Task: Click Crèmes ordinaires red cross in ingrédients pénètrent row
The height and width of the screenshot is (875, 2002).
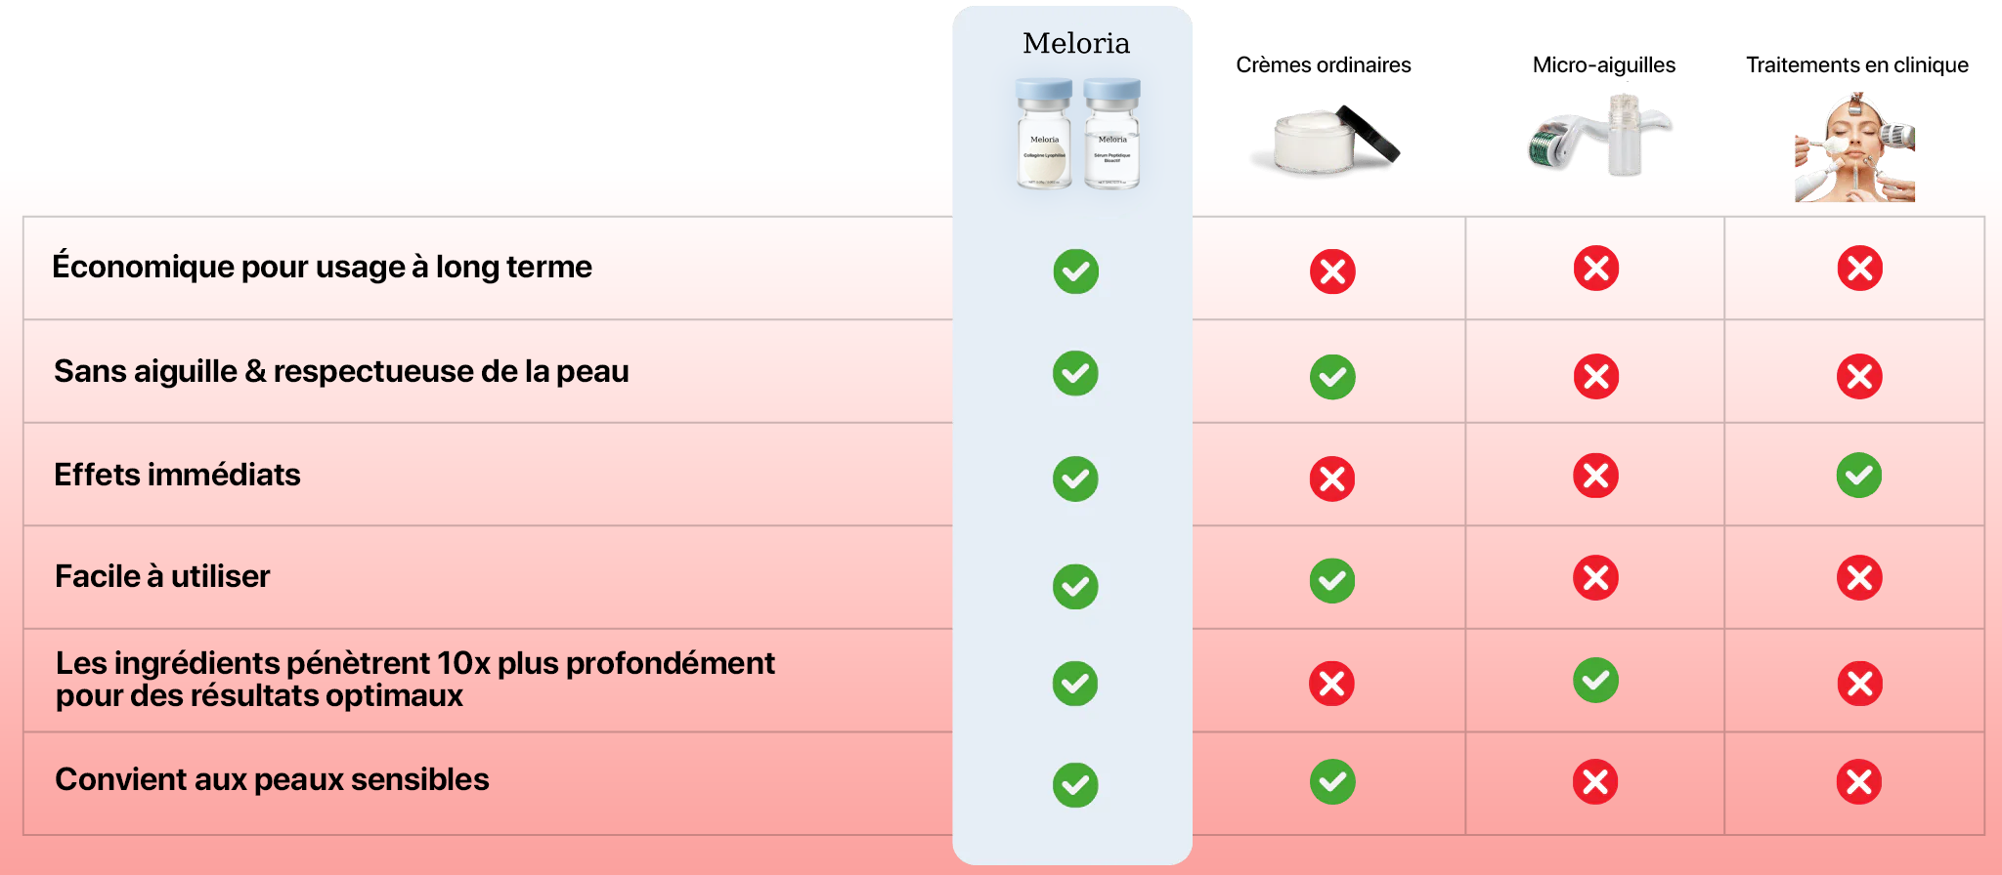Action: [x=1331, y=684]
